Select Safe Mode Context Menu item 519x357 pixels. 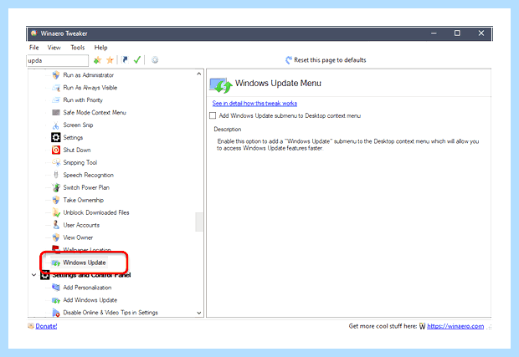tap(95, 112)
